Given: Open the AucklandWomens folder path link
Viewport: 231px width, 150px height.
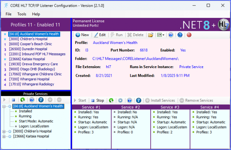Looking at the screenshot, I should coord(135,59).
